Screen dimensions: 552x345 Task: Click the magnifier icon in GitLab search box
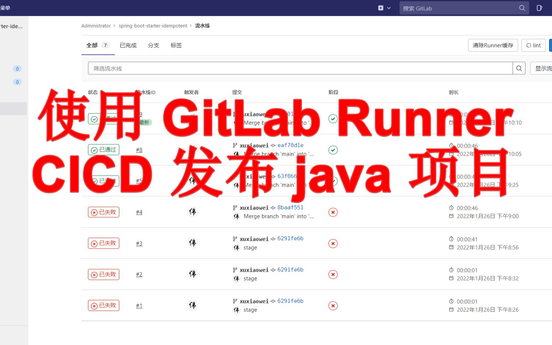point(522,8)
